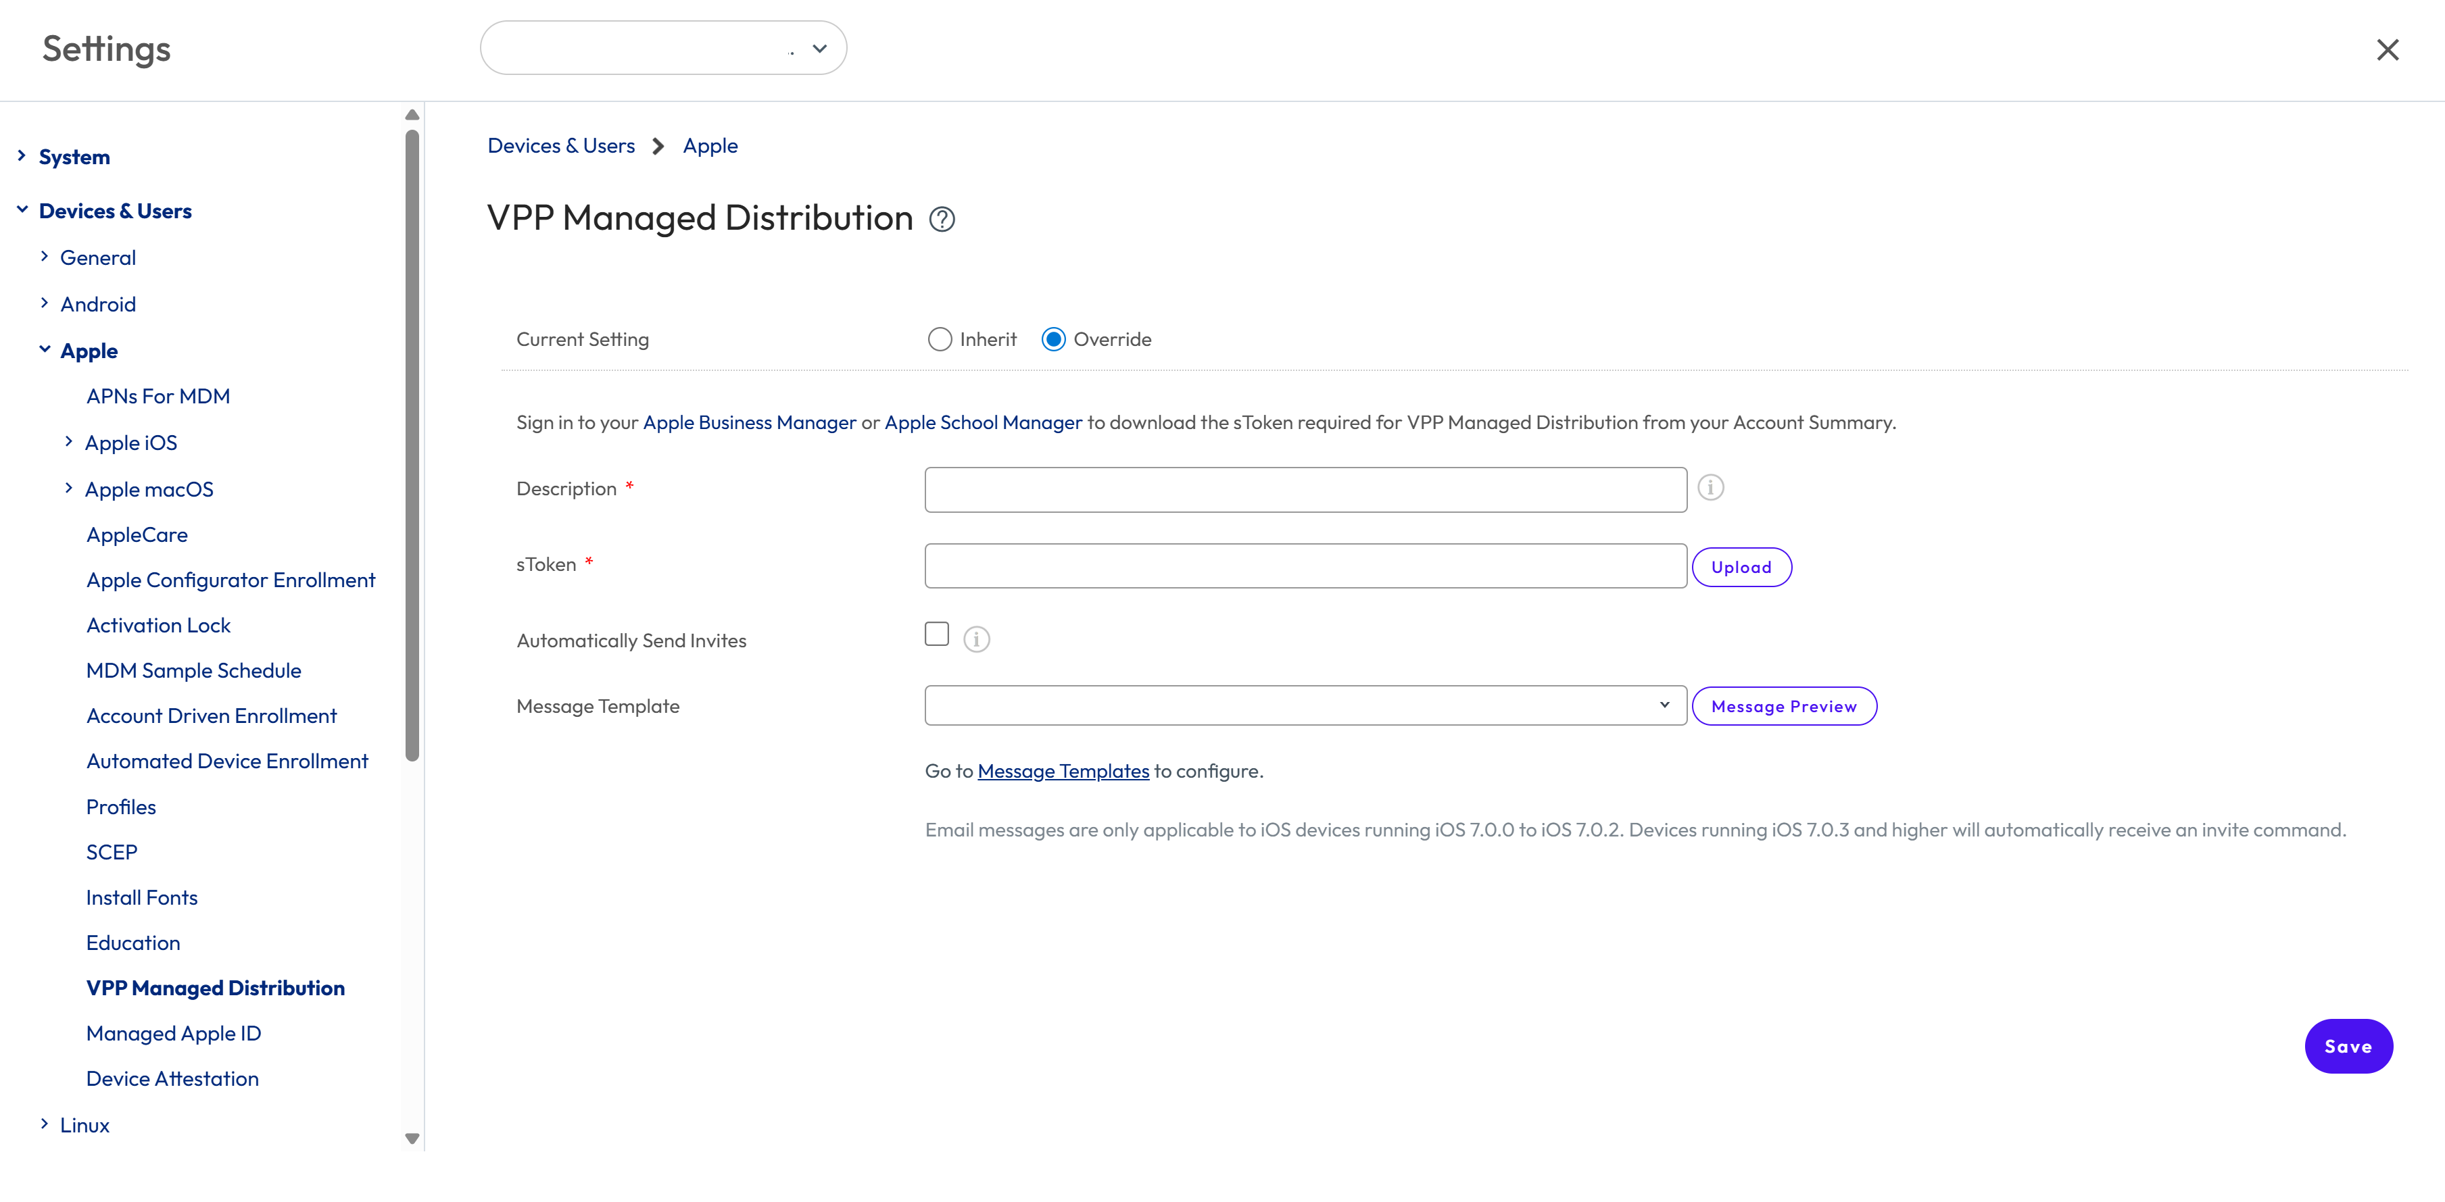The height and width of the screenshot is (1202, 2445).
Task: Focus the Description text field
Action: (1305, 490)
